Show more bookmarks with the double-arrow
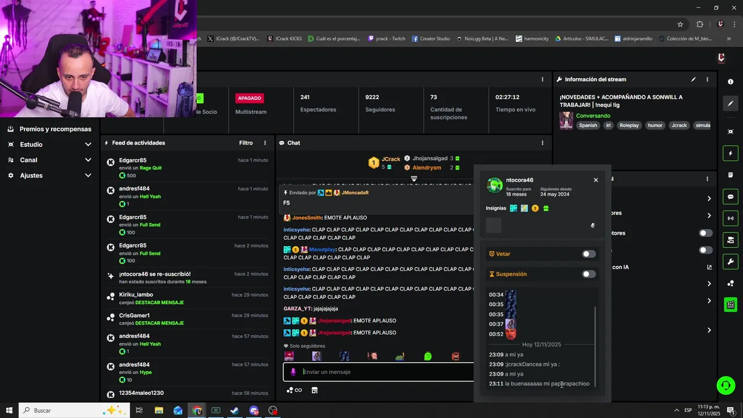Viewport: 743px width, 418px height. point(728,39)
